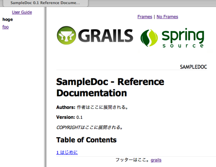Click the Version: 0.1 text
The image size is (216, 167).
(69, 117)
